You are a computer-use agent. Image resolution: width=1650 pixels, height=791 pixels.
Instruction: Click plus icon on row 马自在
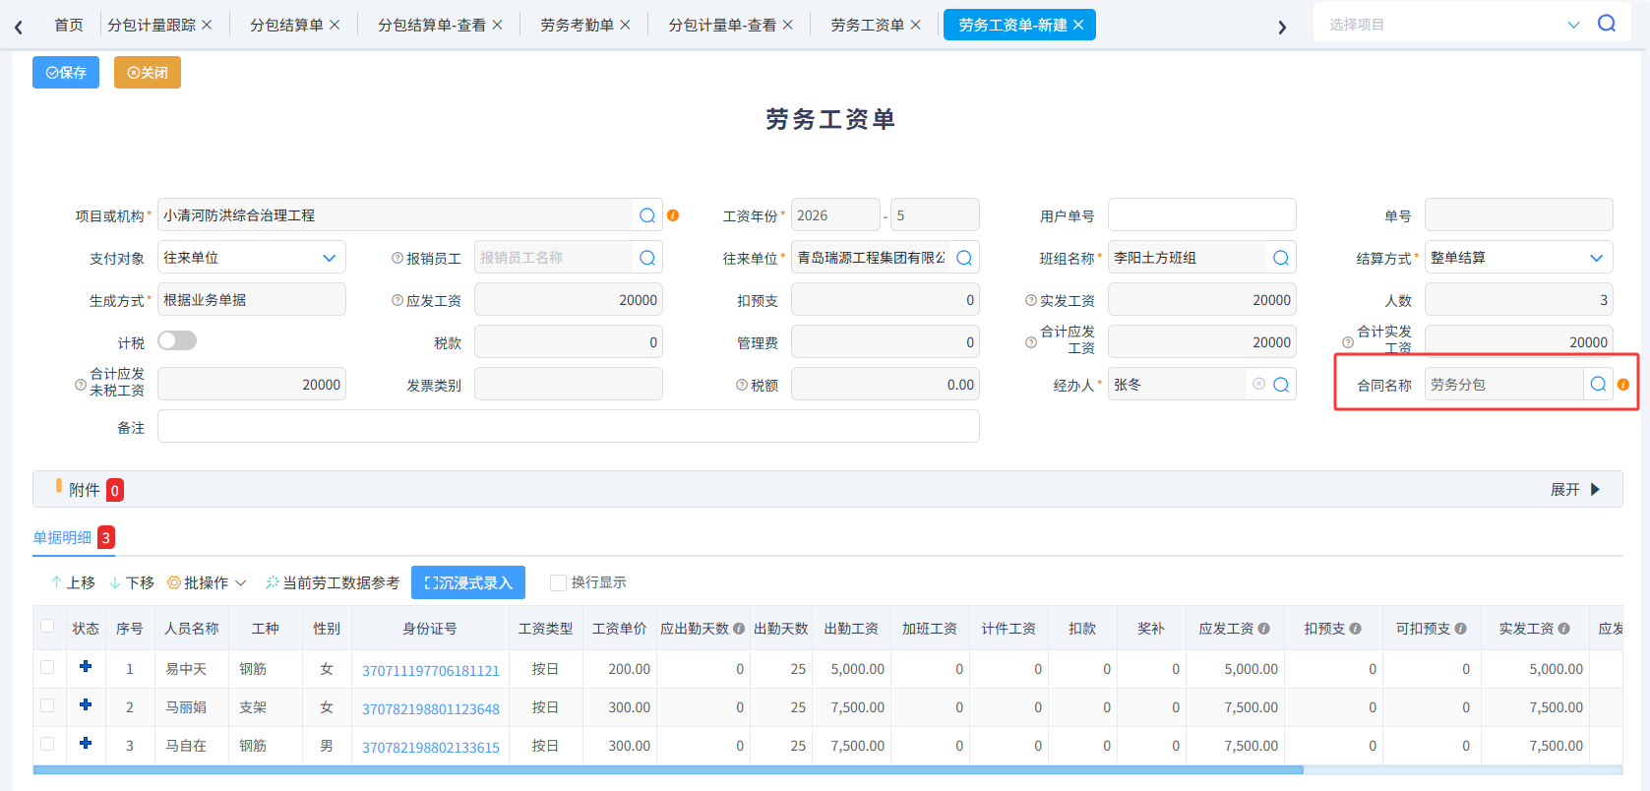click(86, 744)
